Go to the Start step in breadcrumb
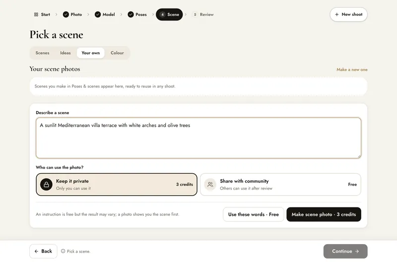This screenshot has height=262, width=397. coord(42,14)
